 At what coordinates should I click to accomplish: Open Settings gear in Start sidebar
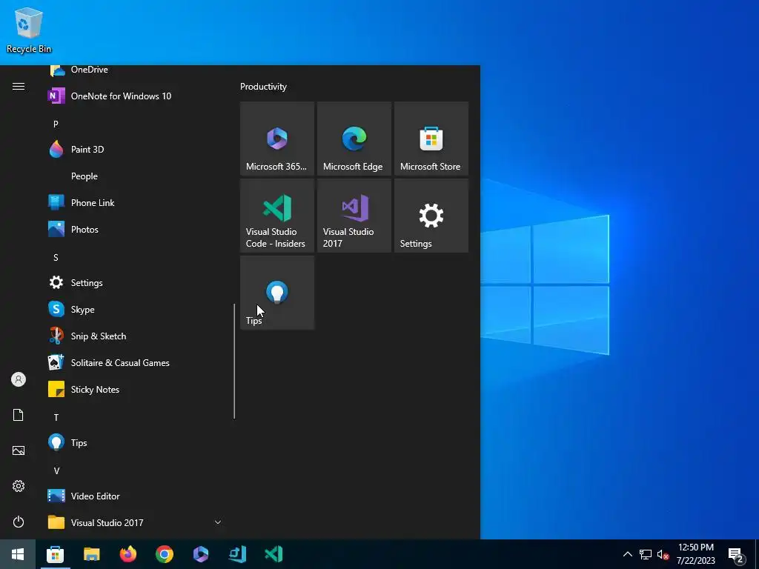click(19, 486)
